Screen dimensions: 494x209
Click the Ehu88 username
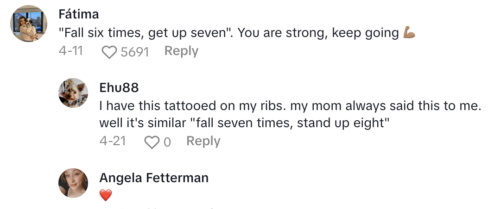pos(119,88)
